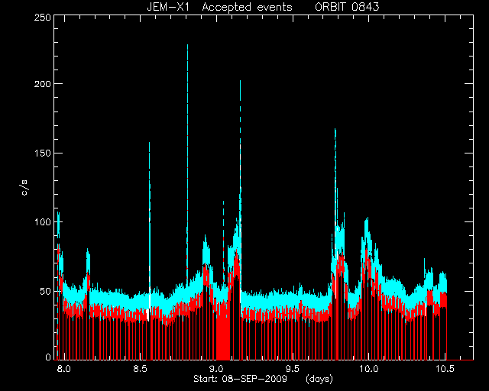Click the Start: 08-SEP-2009 axis caption
This screenshot has height=391, width=489.
pyautogui.click(x=240, y=379)
